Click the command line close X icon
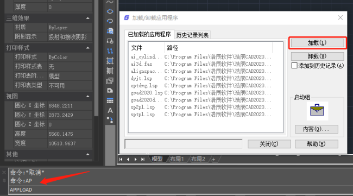 (4, 173)
